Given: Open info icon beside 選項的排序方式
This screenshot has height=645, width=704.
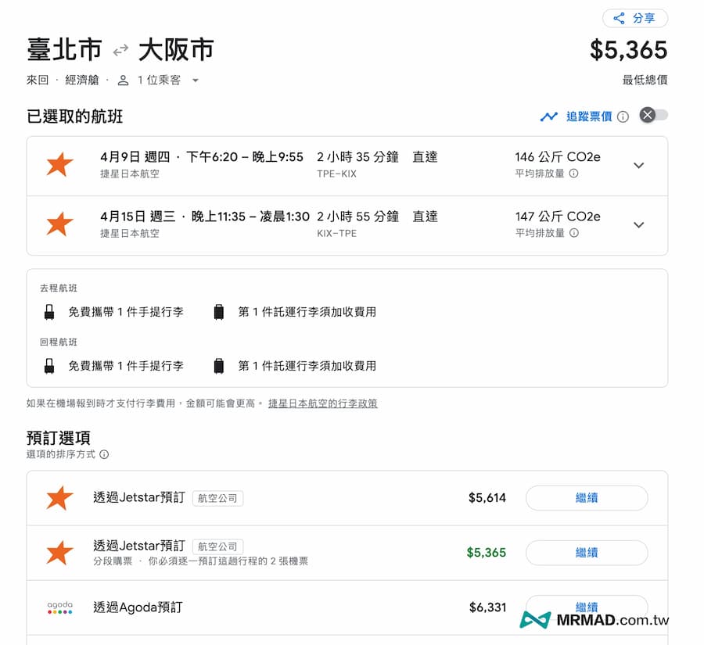Looking at the screenshot, I should click(104, 454).
